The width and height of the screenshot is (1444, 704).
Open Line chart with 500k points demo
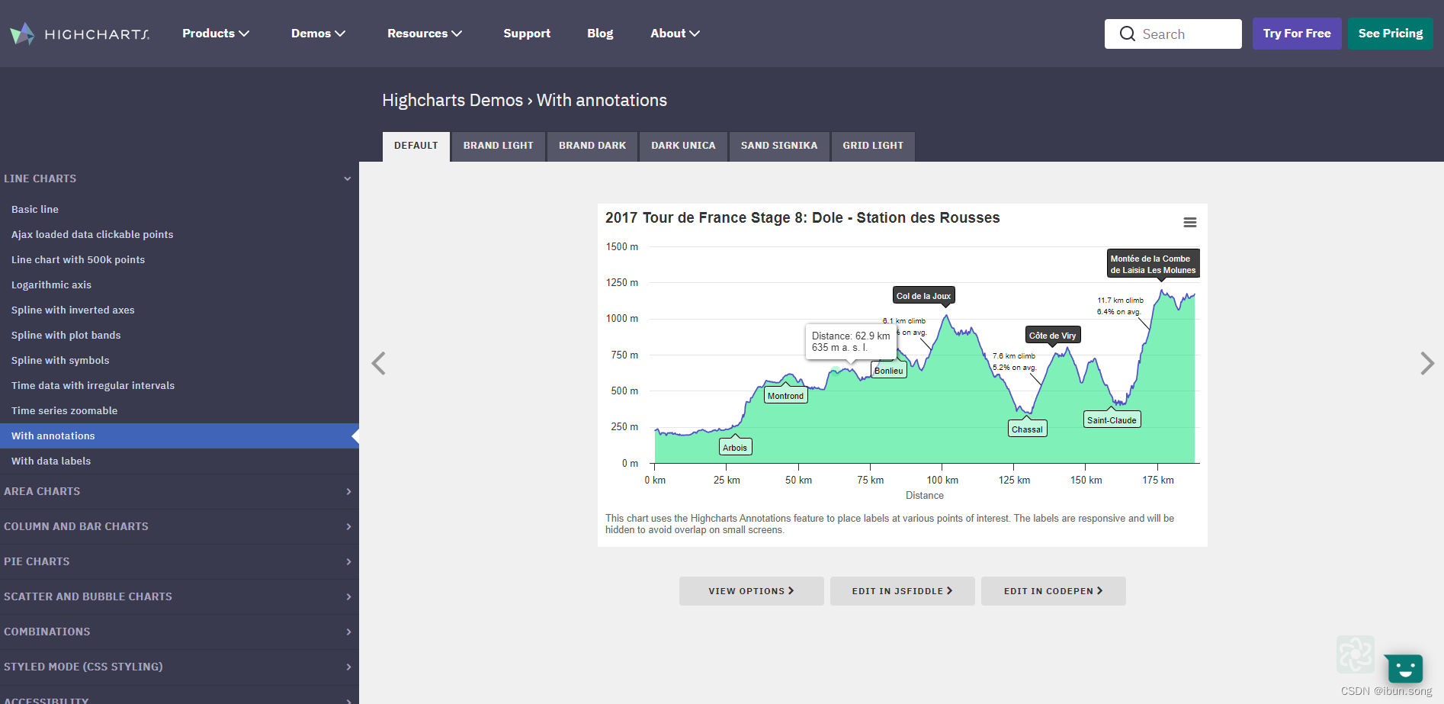pos(78,259)
